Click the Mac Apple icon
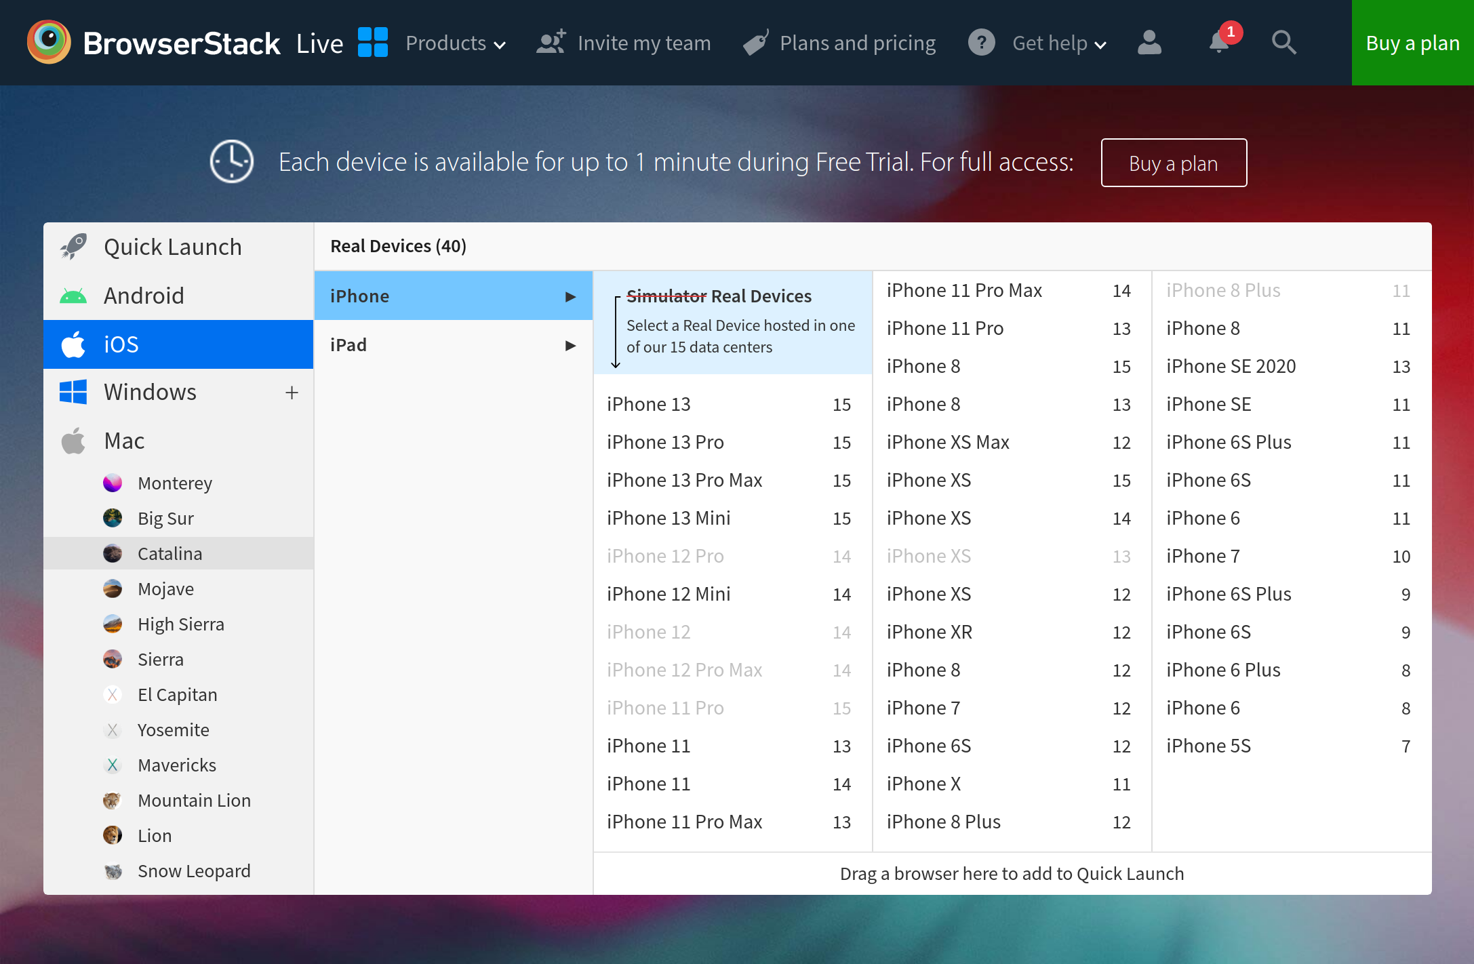Viewport: 1474px width, 964px height. point(74,440)
